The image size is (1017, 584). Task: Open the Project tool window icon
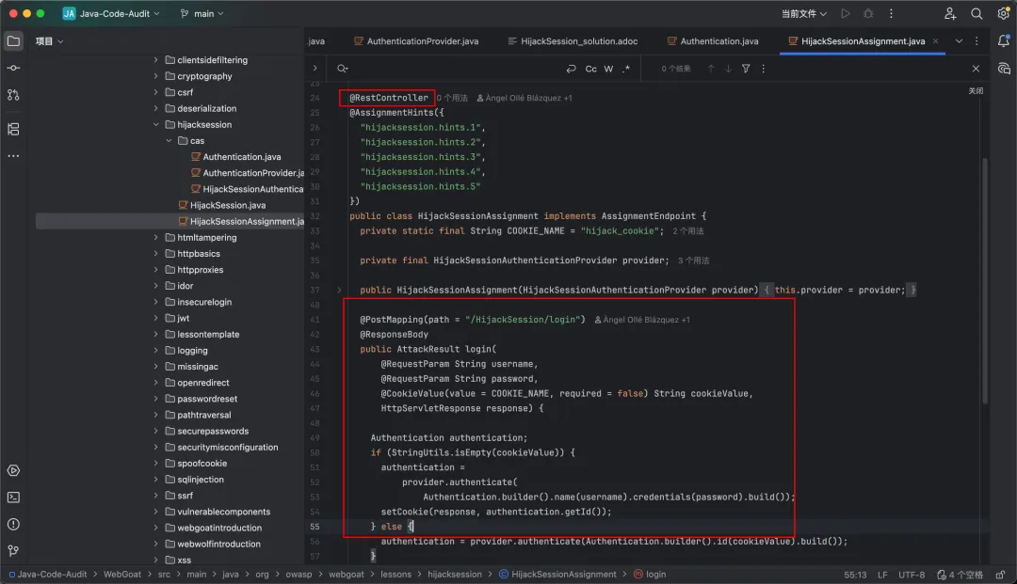tap(13, 41)
